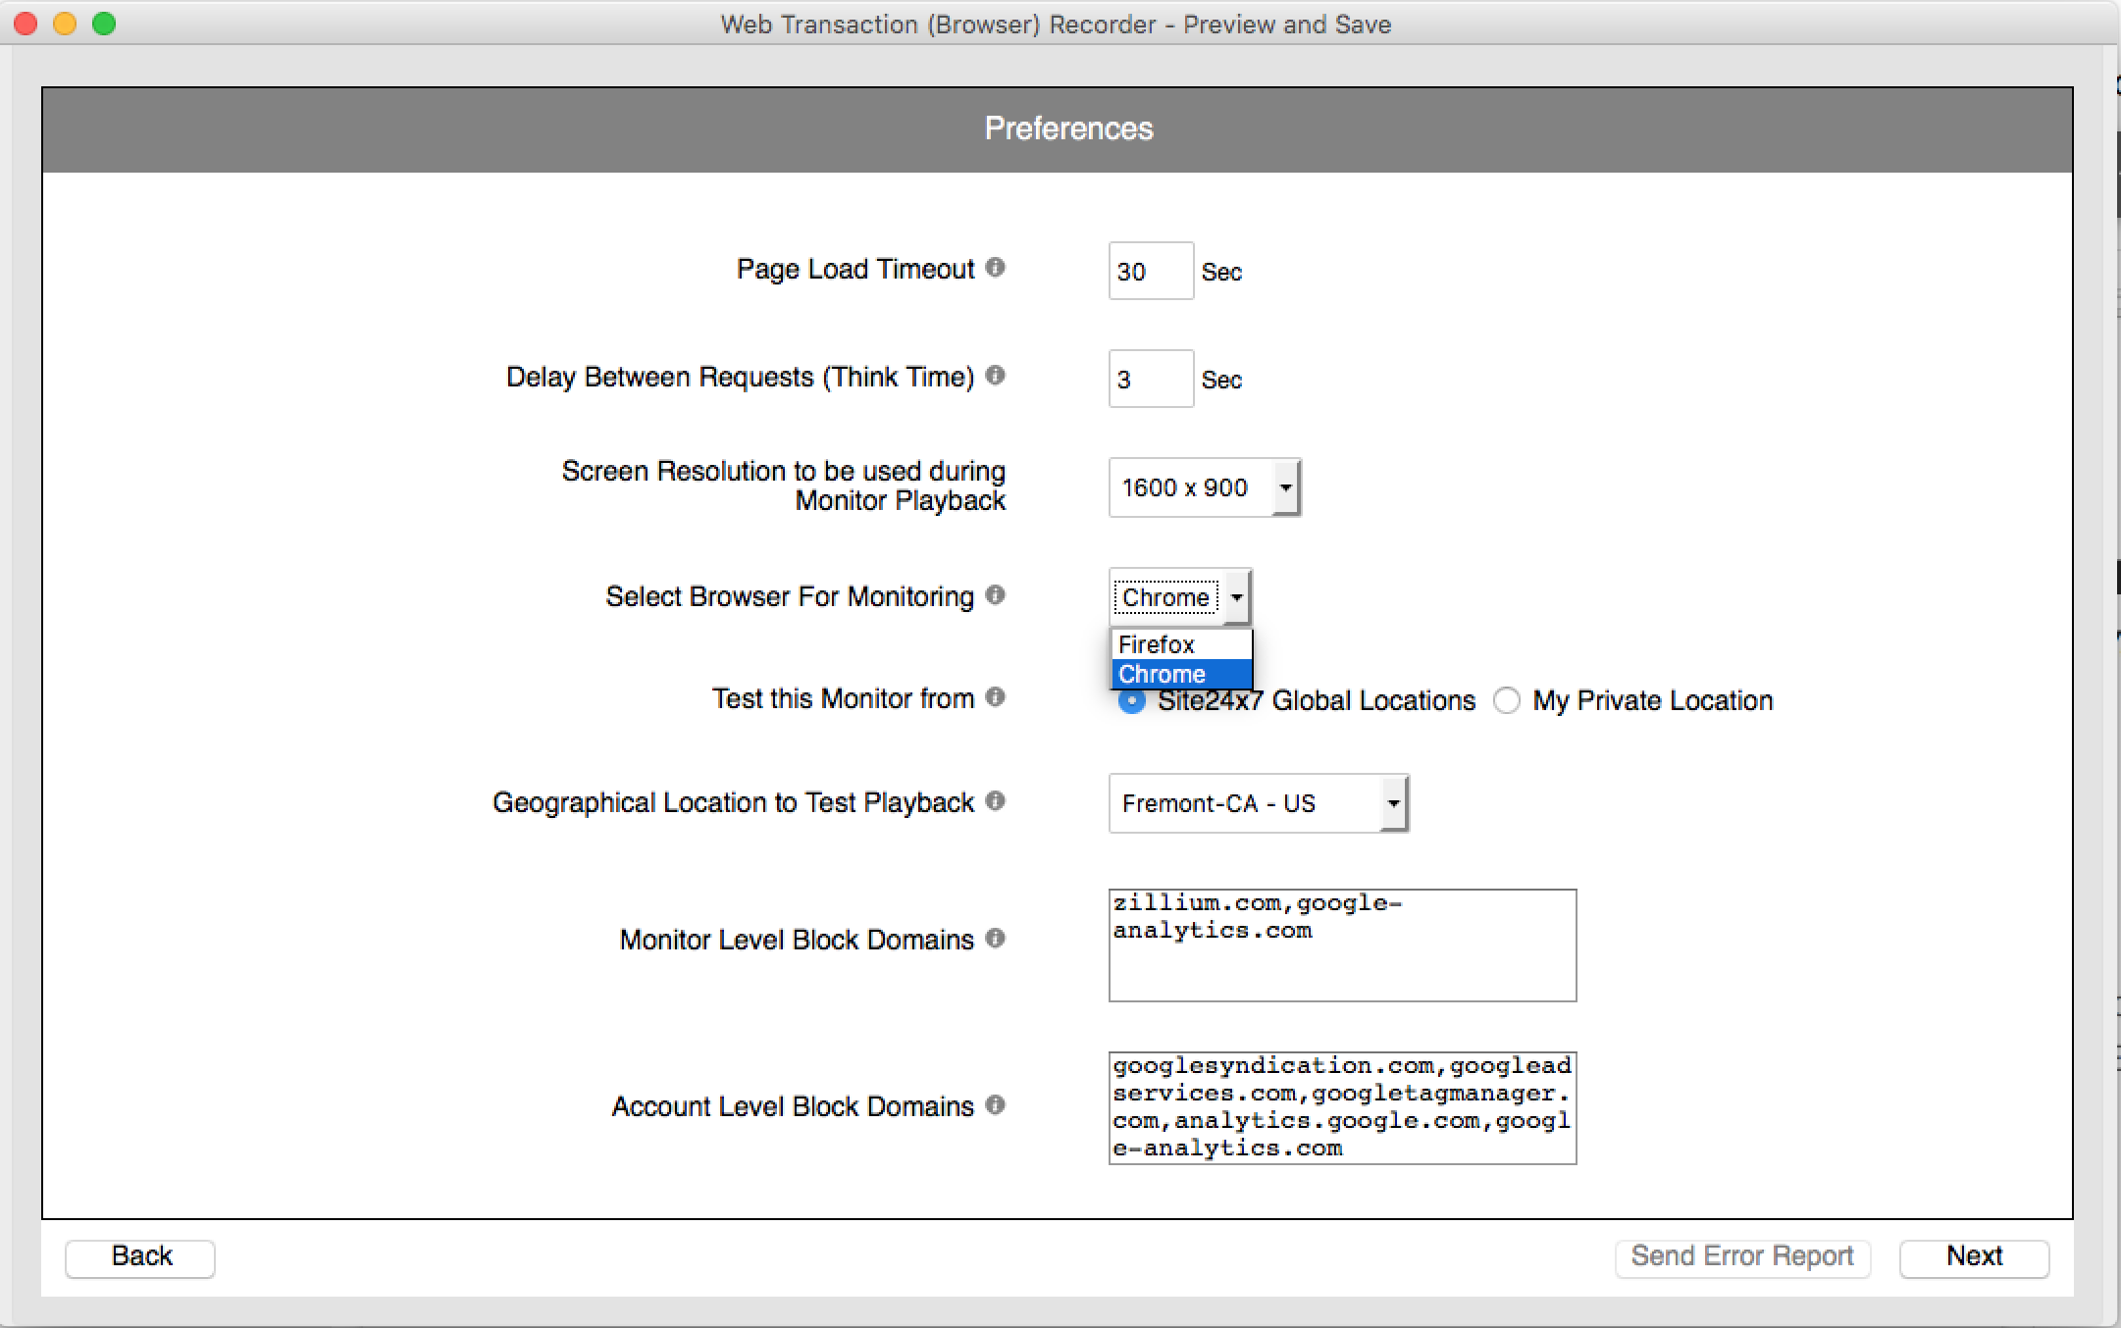Click the Next button
Viewport: 2121px width, 1328px height.
tap(1974, 1256)
